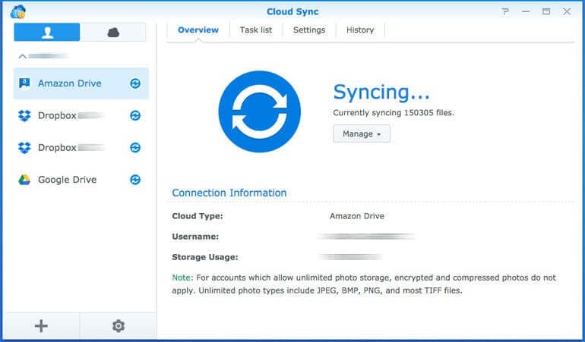585x342 pixels.
Task: Collapse the user connection list chevron
Action: 22,56
